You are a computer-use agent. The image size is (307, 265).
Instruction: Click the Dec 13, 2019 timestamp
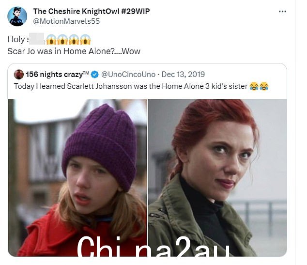point(183,75)
